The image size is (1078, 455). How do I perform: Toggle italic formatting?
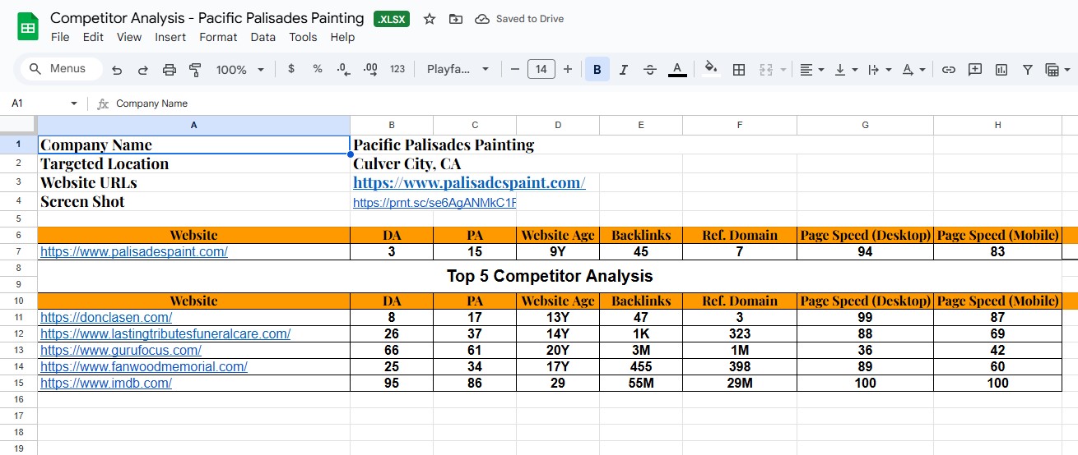tap(623, 70)
